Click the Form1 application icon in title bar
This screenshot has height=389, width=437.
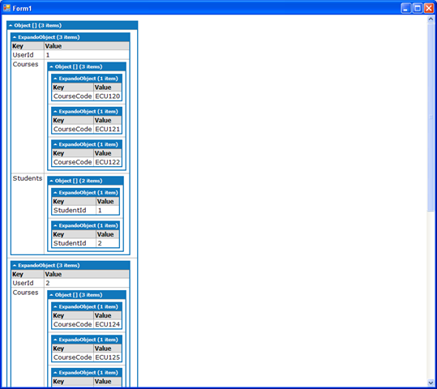pos(6,8)
